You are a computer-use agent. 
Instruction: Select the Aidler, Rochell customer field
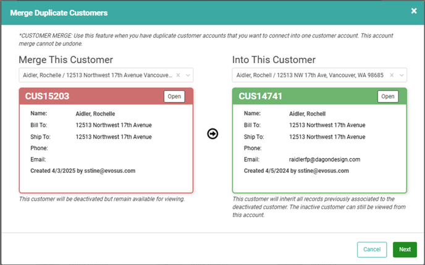coord(319,75)
